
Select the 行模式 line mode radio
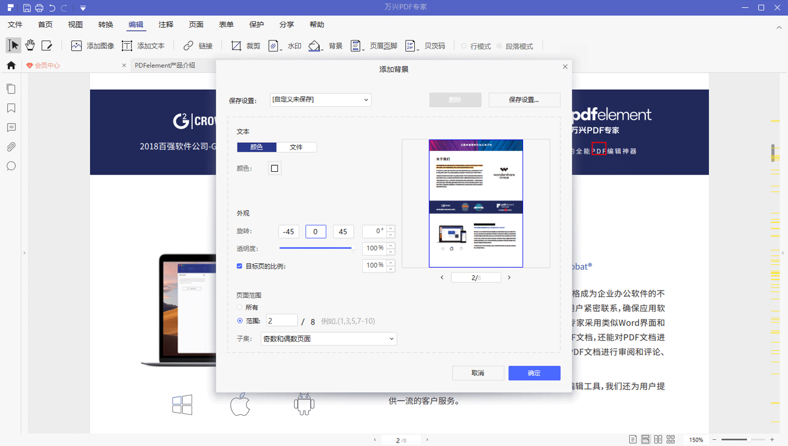click(x=464, y=47)
